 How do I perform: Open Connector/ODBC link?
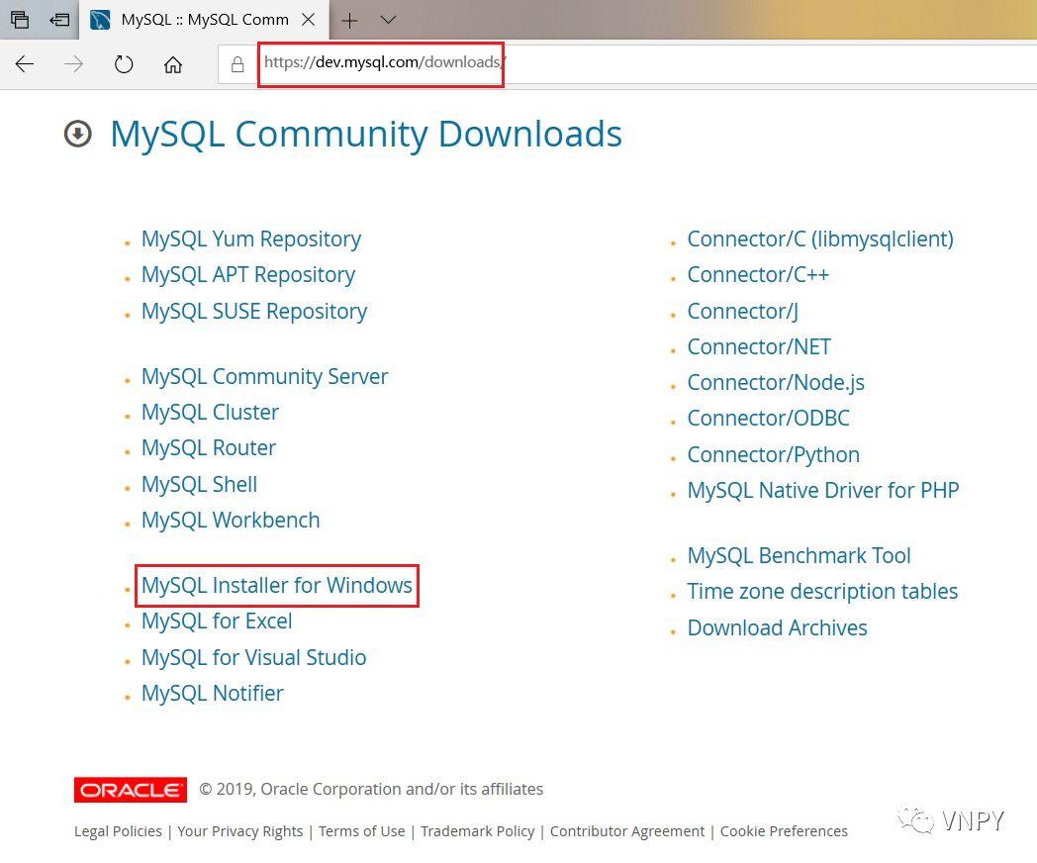pos(768,418)
